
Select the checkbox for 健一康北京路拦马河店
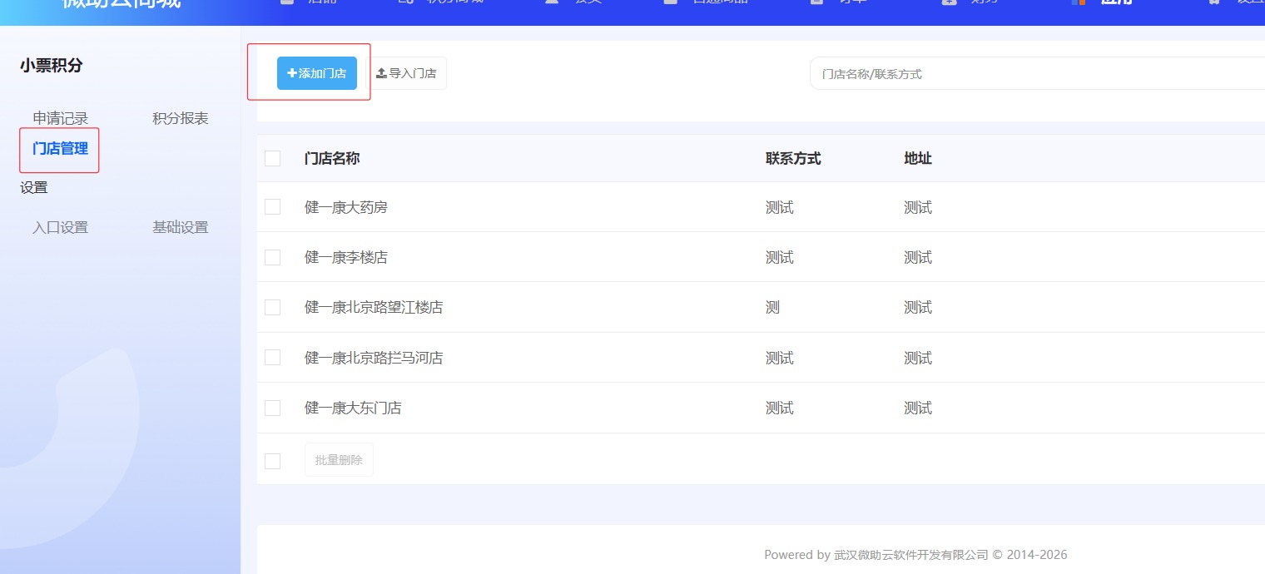[x=272, y=358]
